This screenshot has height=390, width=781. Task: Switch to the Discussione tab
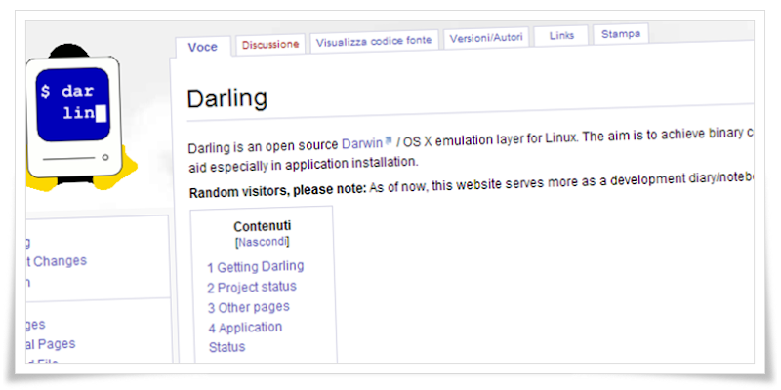270,44
